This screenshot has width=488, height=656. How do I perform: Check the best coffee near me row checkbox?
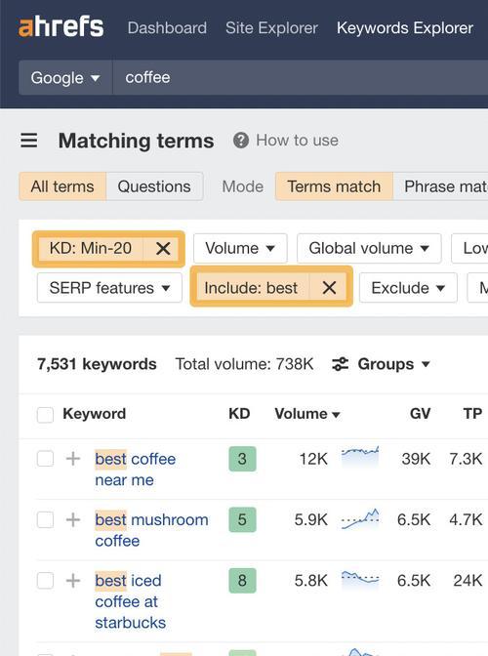[45, 459]
